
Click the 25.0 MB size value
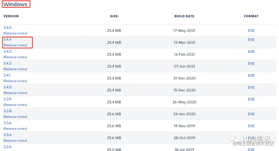(114, 149)
